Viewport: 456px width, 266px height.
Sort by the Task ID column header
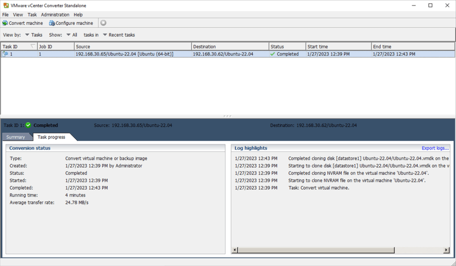19,47
